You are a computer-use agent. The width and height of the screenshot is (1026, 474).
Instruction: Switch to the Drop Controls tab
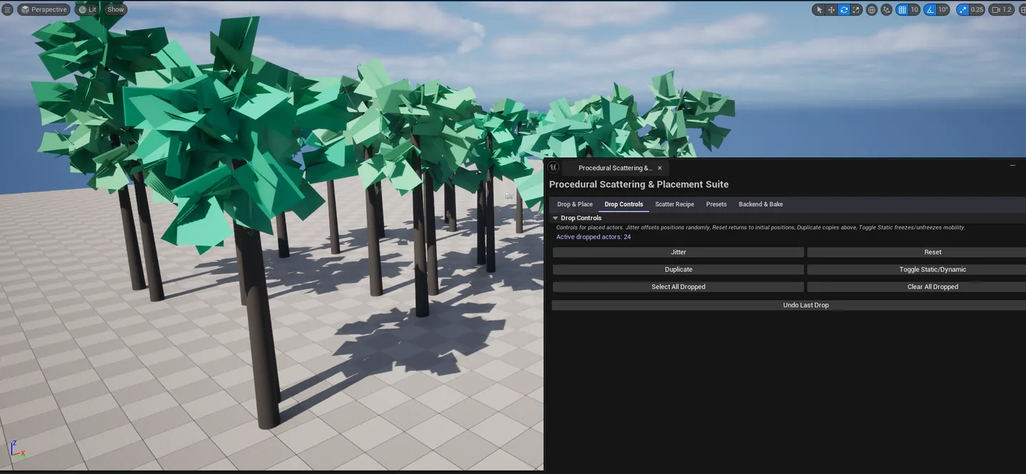coord(624,204)
